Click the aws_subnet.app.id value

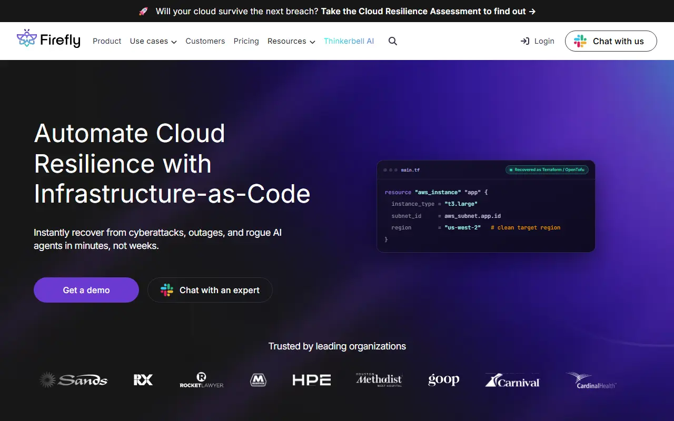[472, 216]
